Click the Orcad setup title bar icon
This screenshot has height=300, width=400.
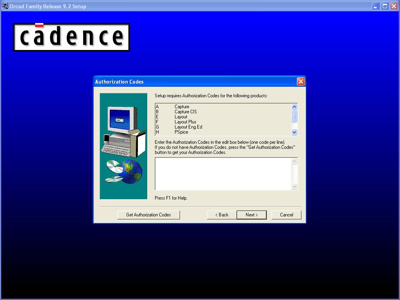click(5, 6)
